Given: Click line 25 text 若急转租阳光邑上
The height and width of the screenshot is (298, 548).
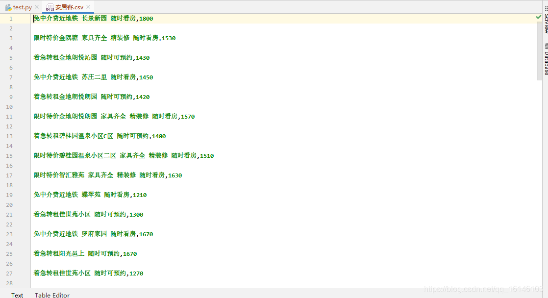Looking at the screenshot, I should [59, 253].
